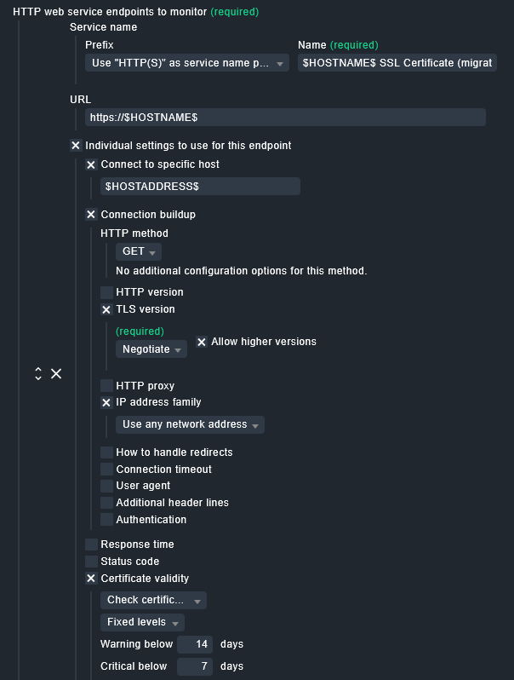Open the Fixed levels dropdown

click(142, 622)
